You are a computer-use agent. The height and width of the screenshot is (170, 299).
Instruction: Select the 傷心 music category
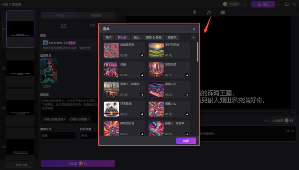point(136,37)
